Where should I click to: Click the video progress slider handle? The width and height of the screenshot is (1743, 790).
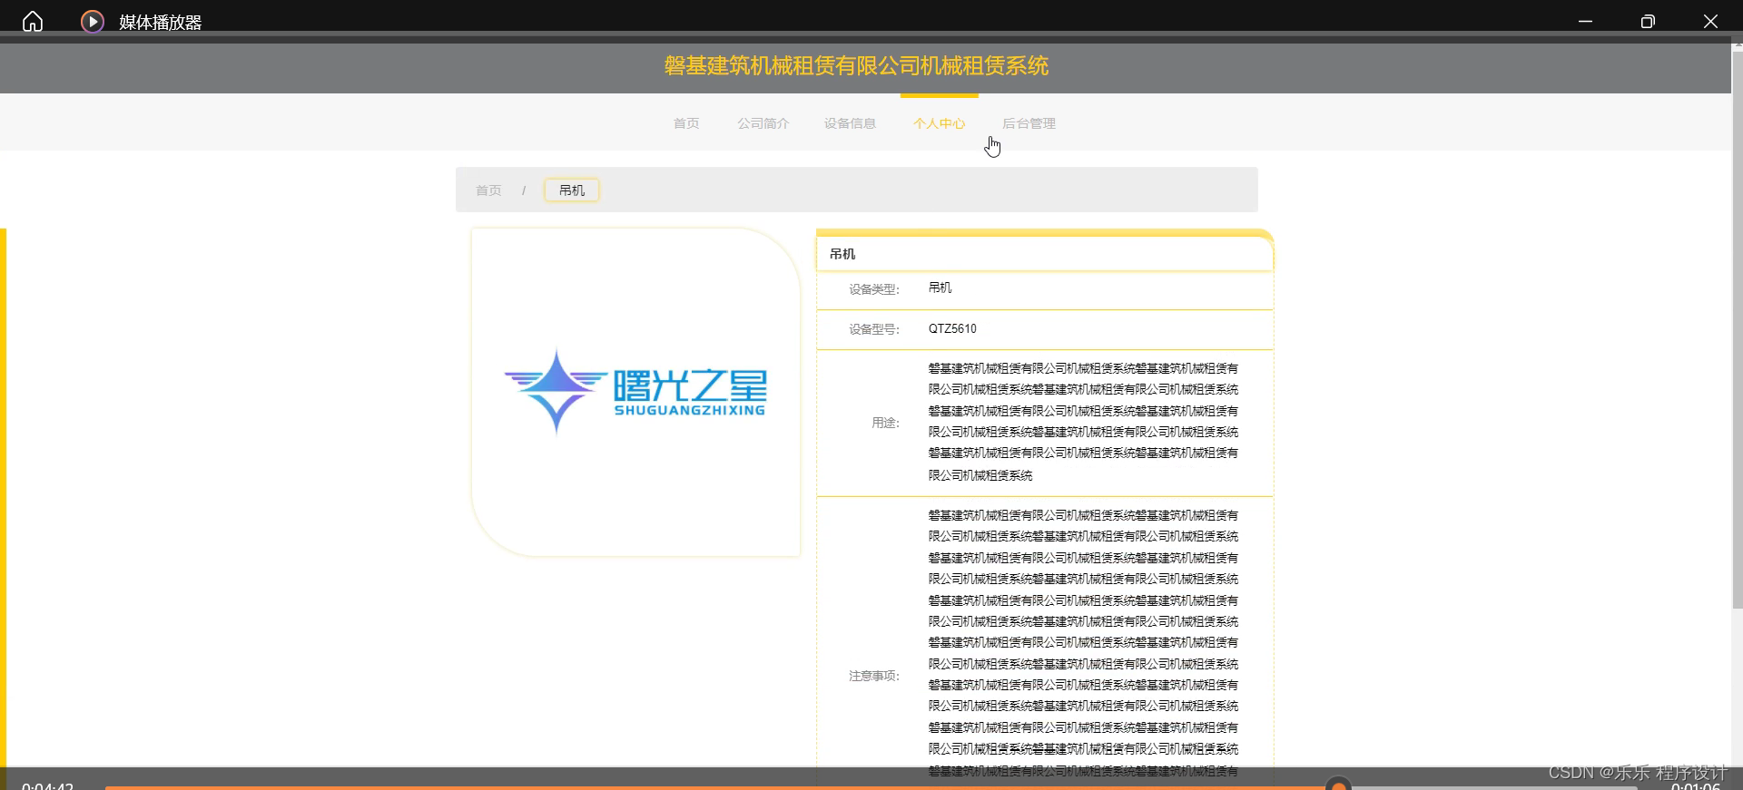[1338, 785]
